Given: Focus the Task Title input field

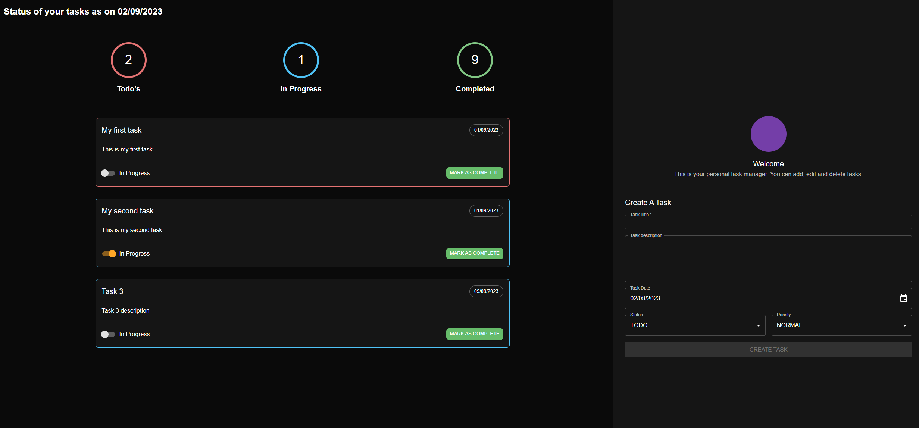Looking at the screenshot, I should pyautogui.click(x=768, y=223).
